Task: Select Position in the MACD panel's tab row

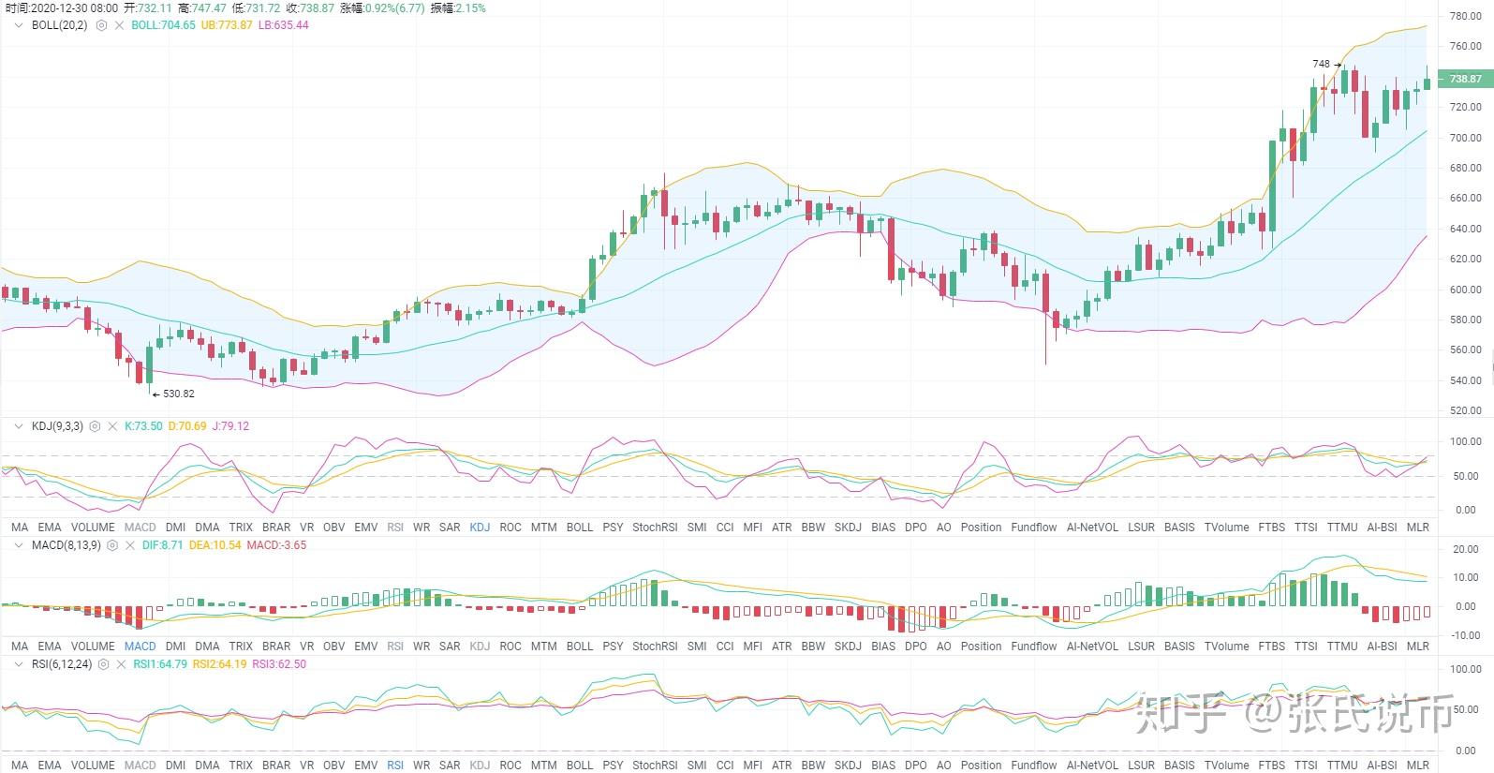Action: tap(981, 647)
